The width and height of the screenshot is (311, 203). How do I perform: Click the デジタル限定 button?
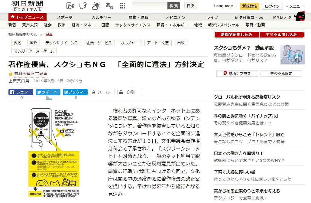click(x=281, y=74)
